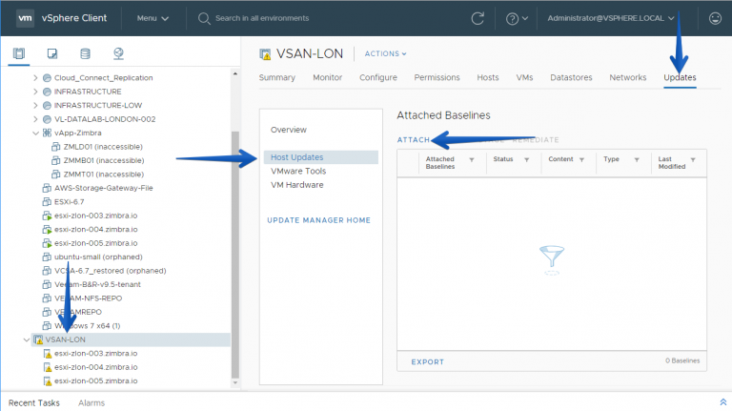The width and height of the screenshot is (732, 411).
Task: Click the Cloud_Connect_Replication resource pool icon
Action: point(47,78)
